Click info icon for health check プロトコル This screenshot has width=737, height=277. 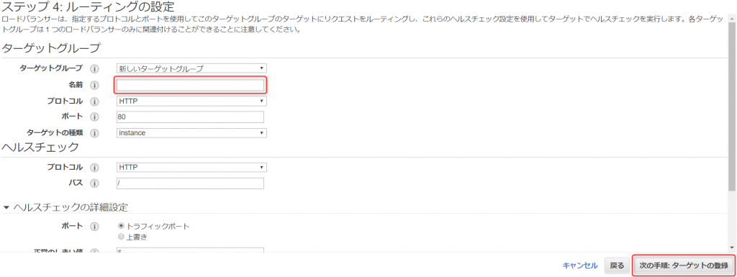94,168
